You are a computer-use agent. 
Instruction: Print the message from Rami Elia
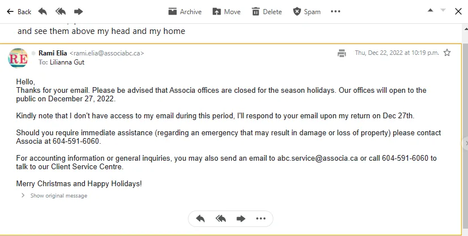342,53
